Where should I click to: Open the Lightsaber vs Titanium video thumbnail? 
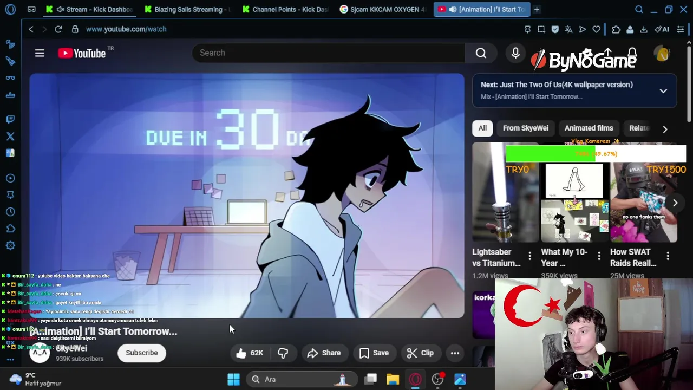[505, 193]
